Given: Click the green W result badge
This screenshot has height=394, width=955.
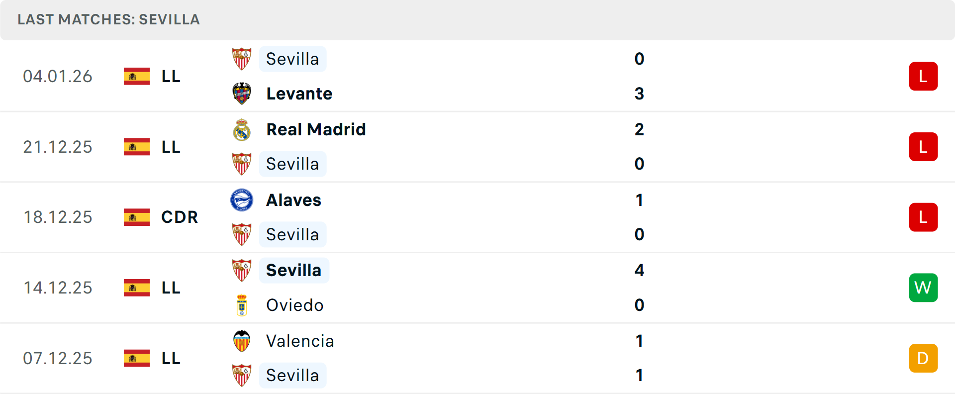Looking at the screenshot, I should [923, 288].
